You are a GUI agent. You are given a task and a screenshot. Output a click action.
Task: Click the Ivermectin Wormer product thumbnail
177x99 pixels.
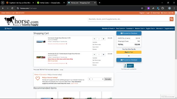(41, 42)
